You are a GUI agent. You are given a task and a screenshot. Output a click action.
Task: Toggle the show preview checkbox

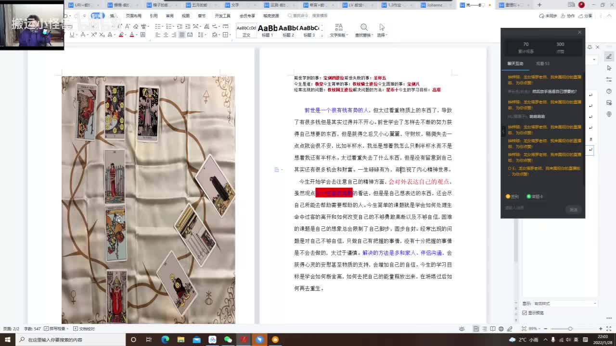[525, 313]
